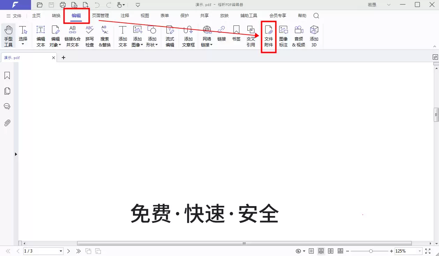The image size is (439, 256).
Task: Enable continuous page view mode
Action: tap(321, 251)
